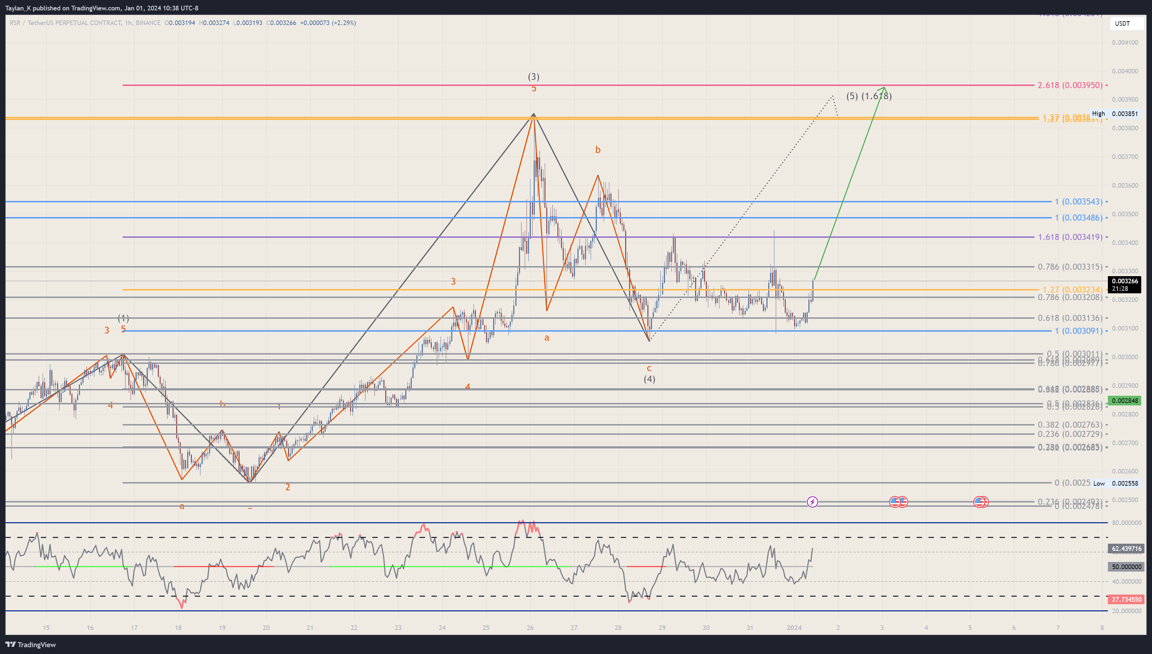The height and width of the screenshot is (654, 1152).
Task: Click the (4) wave label below c
Action: pos(649,379)
